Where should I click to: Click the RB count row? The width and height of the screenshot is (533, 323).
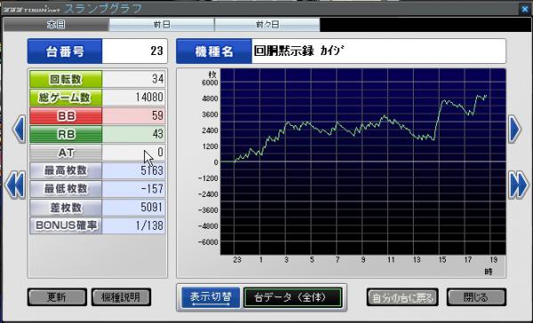coord(98,134)
